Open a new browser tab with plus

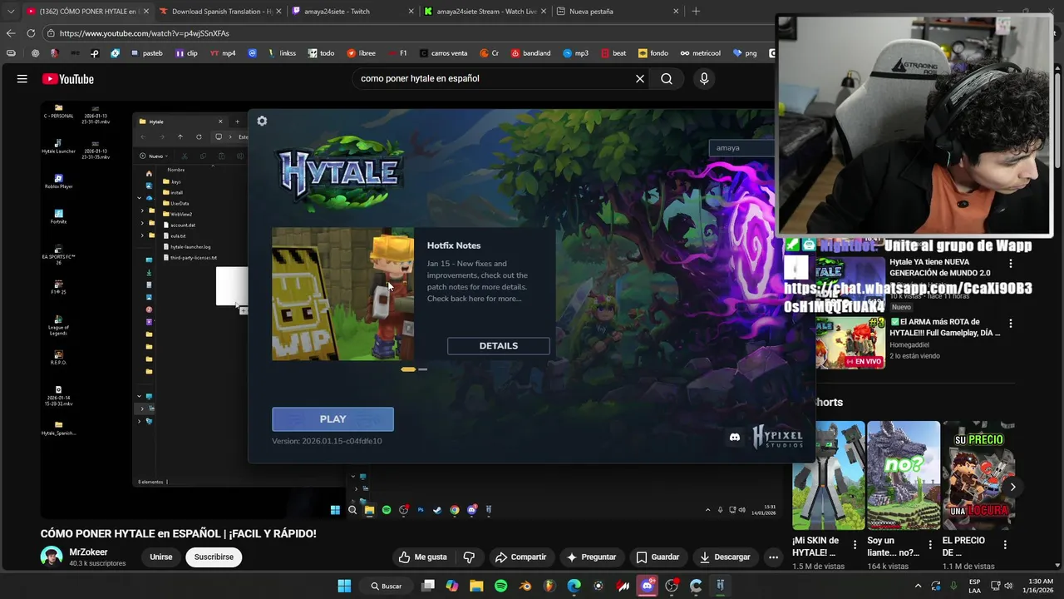[x=696, y=12]
